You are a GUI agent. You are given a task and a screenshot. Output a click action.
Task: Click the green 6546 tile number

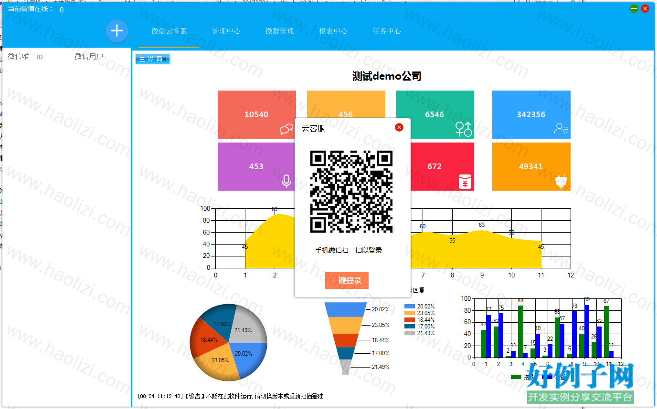tap(434, 114)
